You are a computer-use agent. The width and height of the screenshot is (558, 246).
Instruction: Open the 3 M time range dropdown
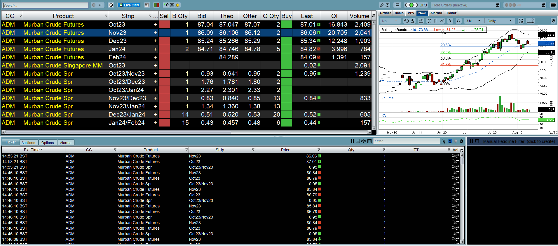(473, 21)
